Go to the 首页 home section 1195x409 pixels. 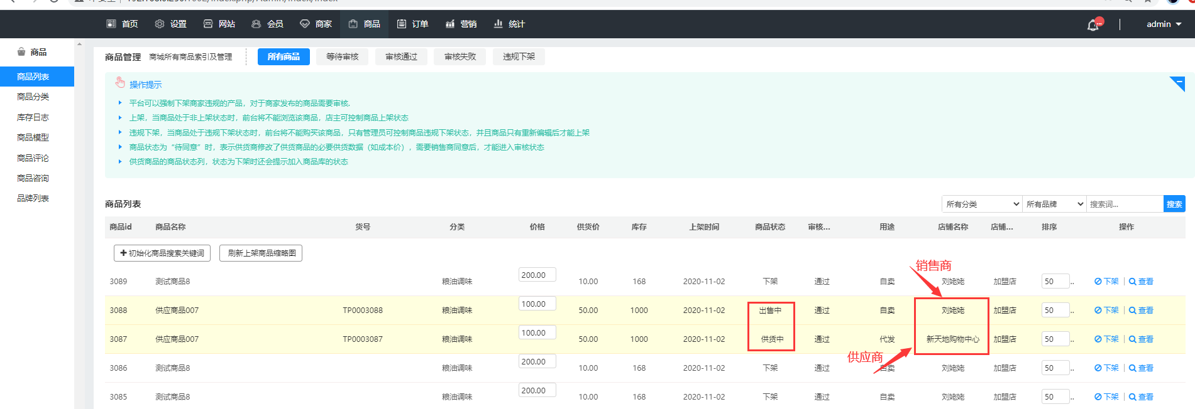click(122, 24)
